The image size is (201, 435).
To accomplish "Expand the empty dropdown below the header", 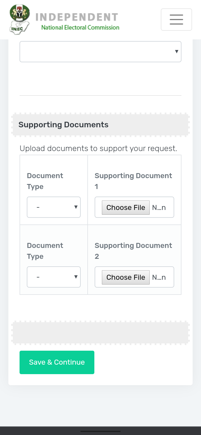I will coord(100,52).
